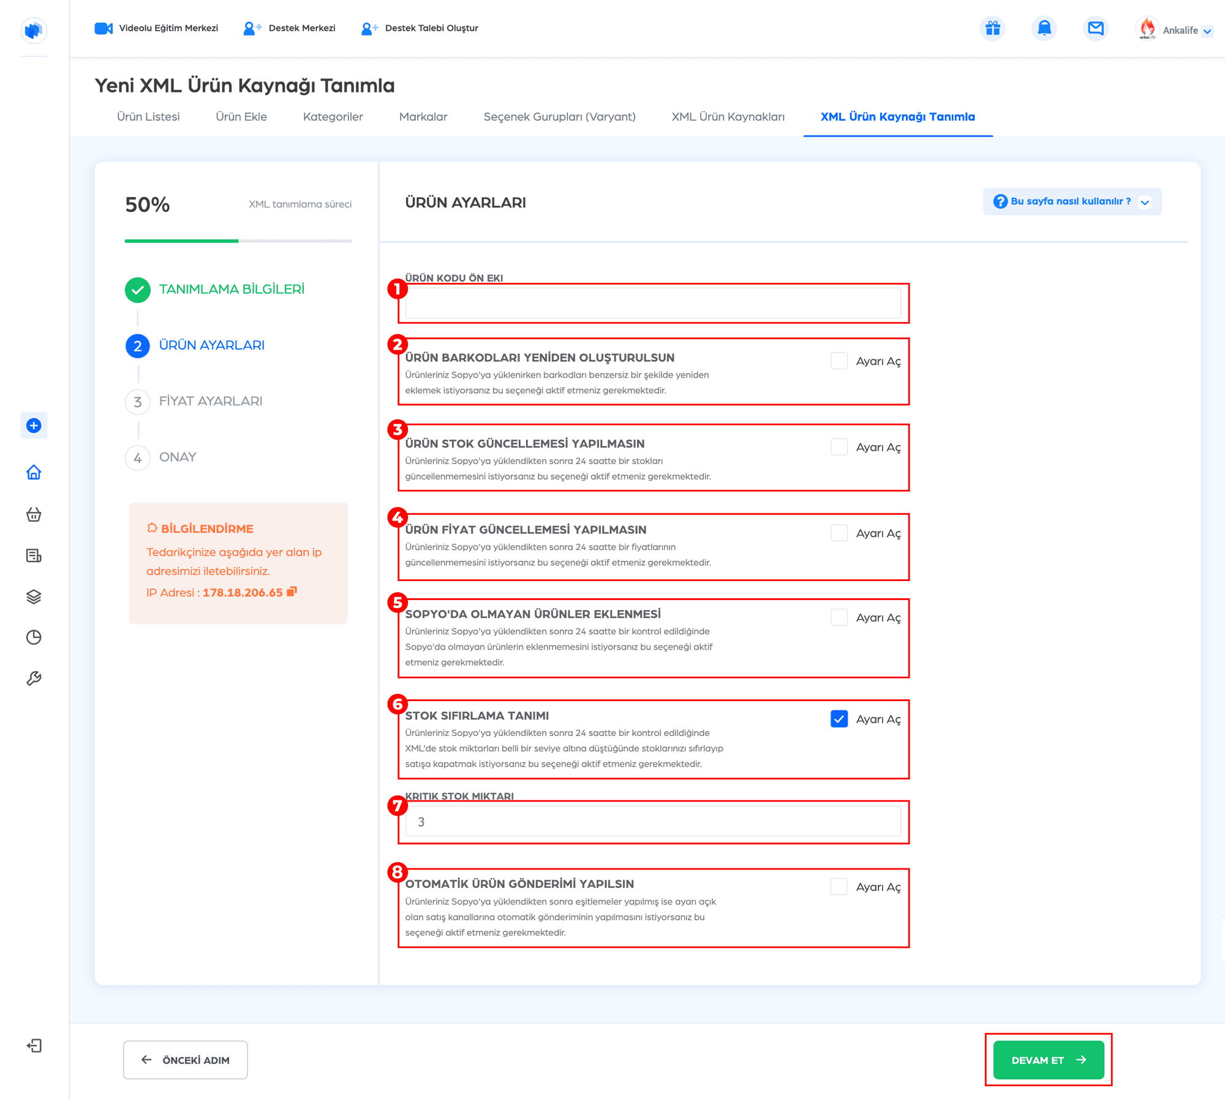
Task: Switch to Ürün Listesi tab
Action: pos(148,116)
